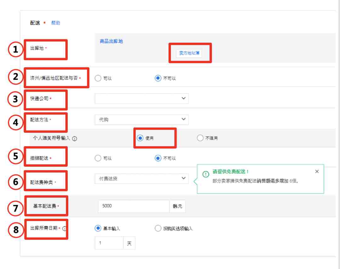Select 不可以 for 捆绑配送
This screenshot has height=269, width=340.
coord(158,158)
